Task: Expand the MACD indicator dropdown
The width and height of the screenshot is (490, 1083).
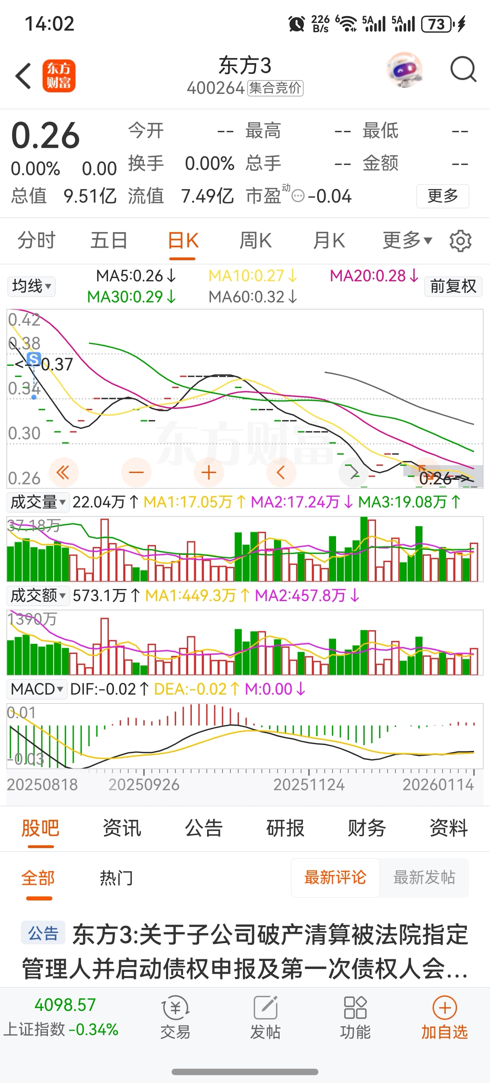Action: 37,689
